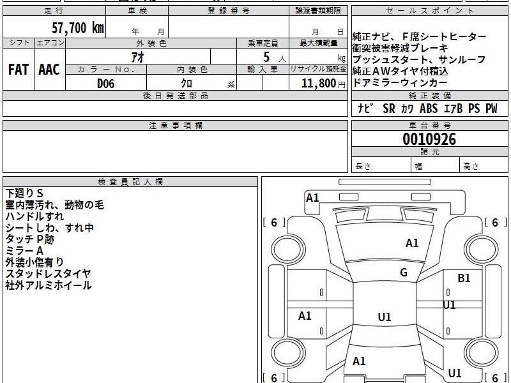Click the mileage value 57,700 km
Image resolution: width=511 pixels, height=383 pixels.
click(x=78, y=28)
